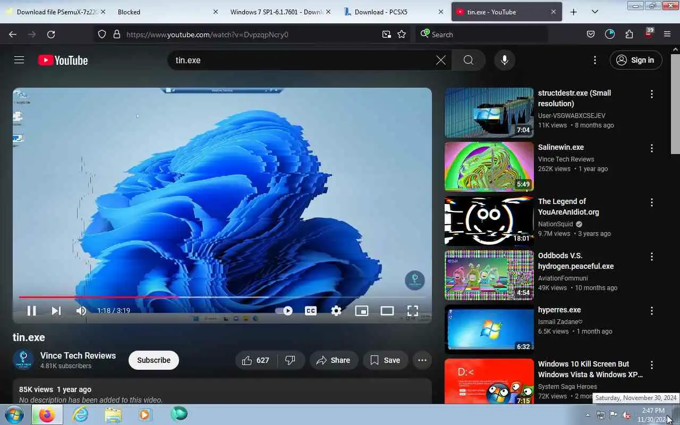Viewport: 680px width, 425px height.
Task: Go back one page in Firefox
Action: (13, 35)
